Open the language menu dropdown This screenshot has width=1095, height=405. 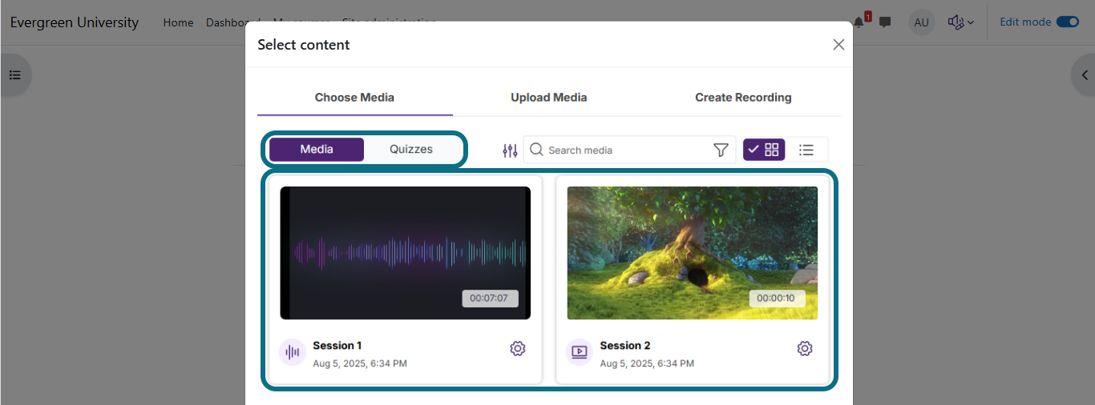click(x=960, y=22)
